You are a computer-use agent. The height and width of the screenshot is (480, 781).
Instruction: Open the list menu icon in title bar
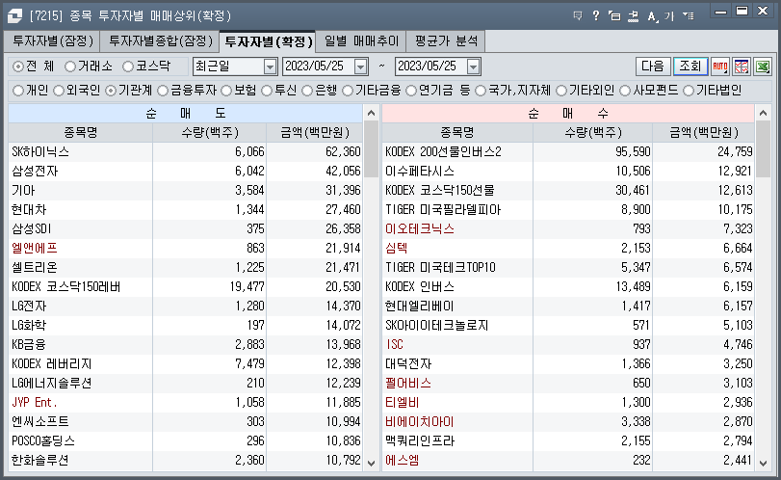coord(689,16)
